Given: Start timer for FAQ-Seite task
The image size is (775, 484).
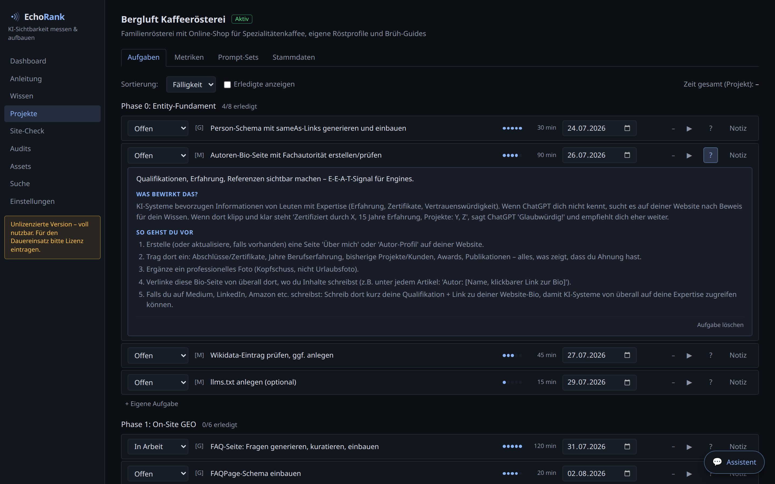Looking at the screenshot, I should pos(689,447).
